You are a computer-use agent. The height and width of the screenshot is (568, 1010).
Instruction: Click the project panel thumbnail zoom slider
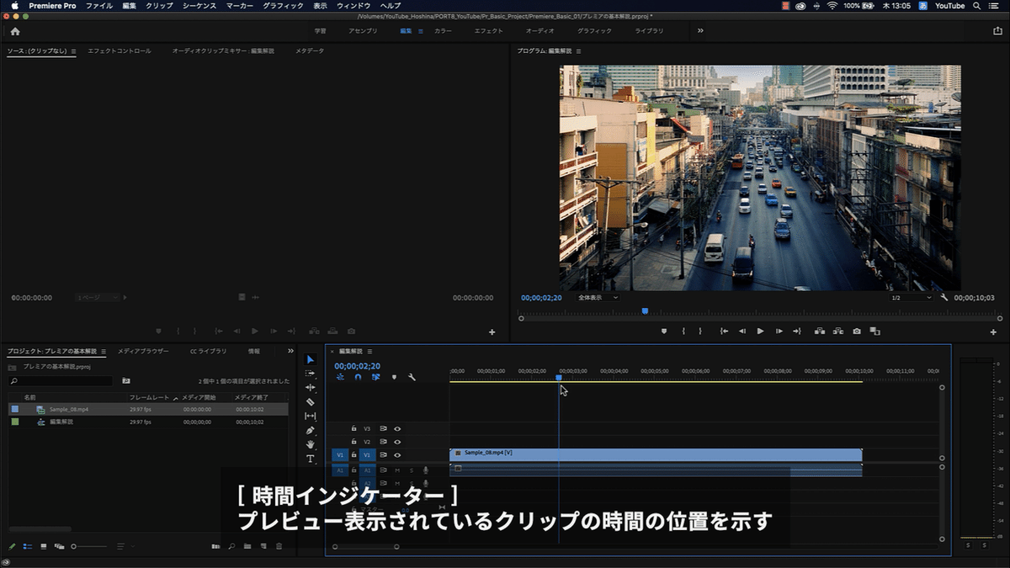pos(75,547)
